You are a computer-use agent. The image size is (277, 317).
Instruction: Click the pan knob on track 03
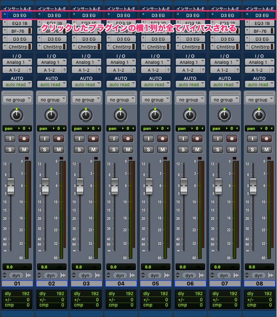[86, 115]
